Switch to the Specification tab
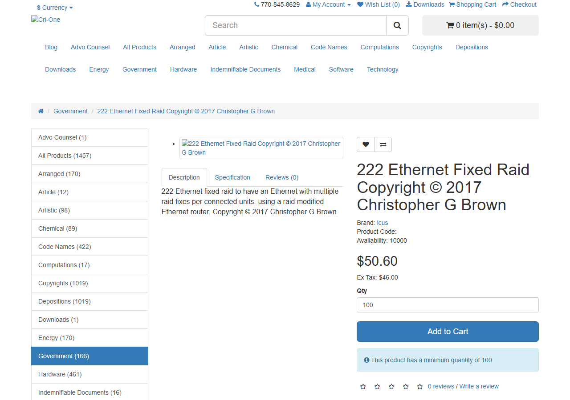570x400 pixels. (x=232, y=177)
